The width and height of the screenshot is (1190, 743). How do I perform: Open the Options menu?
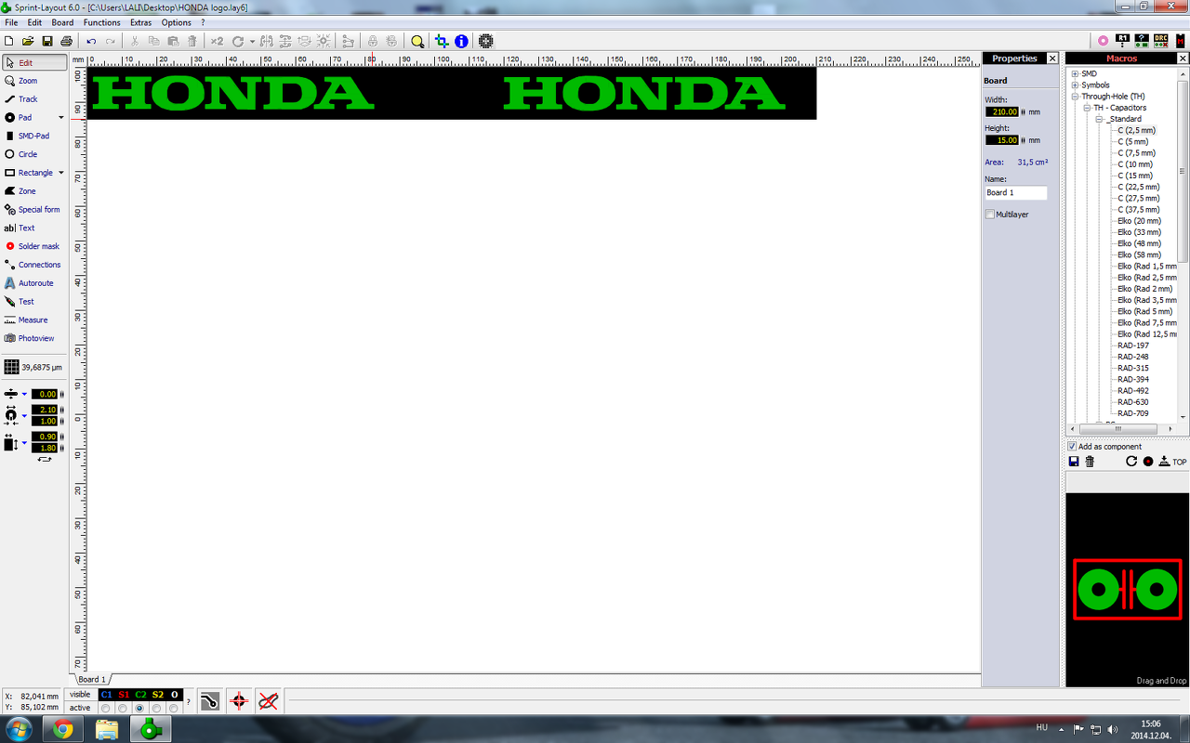pyautogui.click(x=177, y=22)
